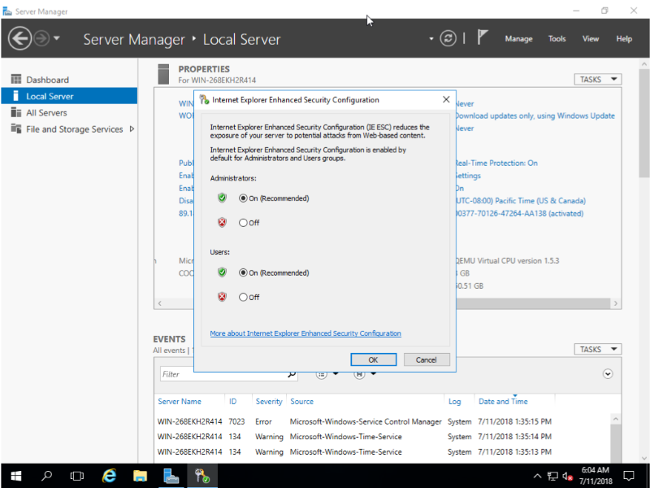Cancel the IE ESC dialog
The width and height of the screenshot is (650, 488).
point(426,359)
